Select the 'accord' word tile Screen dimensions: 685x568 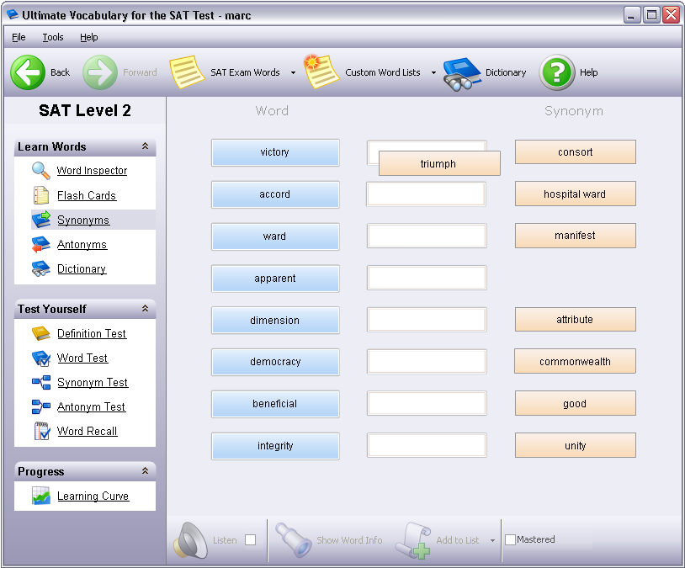point(275,194)
